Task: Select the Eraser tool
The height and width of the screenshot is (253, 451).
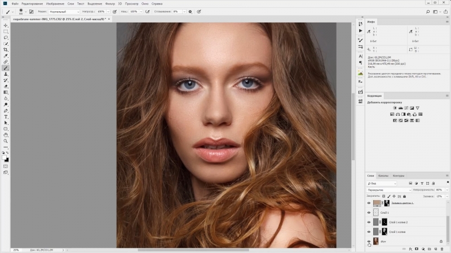Action: [x=6, y=86]
